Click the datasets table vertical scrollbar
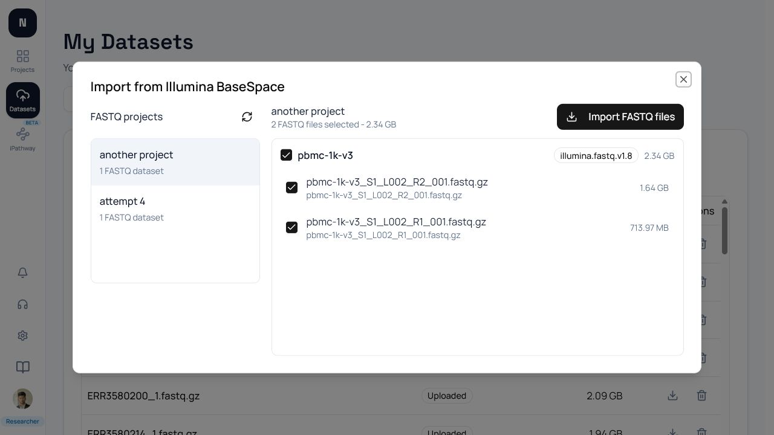The width and height of the screenshot is (774, 435). coord(724,230)
